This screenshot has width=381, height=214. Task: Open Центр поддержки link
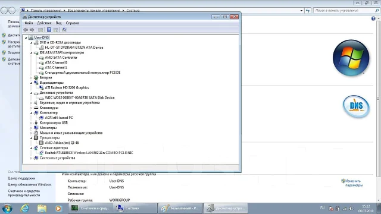click(x=21, y=178)
